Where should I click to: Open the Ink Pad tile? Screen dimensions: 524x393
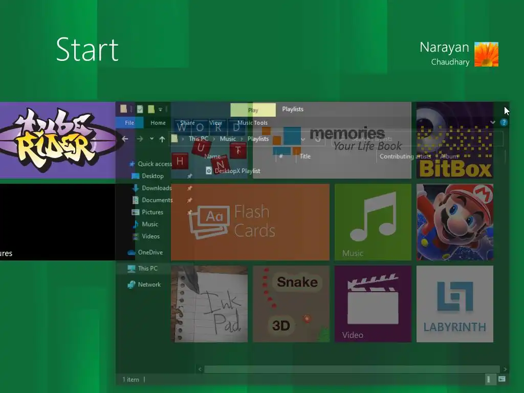[x=209, y=304]
